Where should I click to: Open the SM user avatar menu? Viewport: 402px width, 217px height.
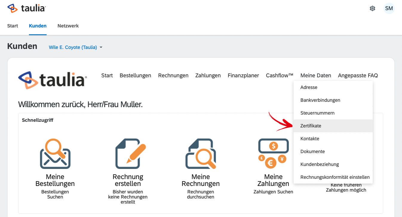tap(389, 8)
